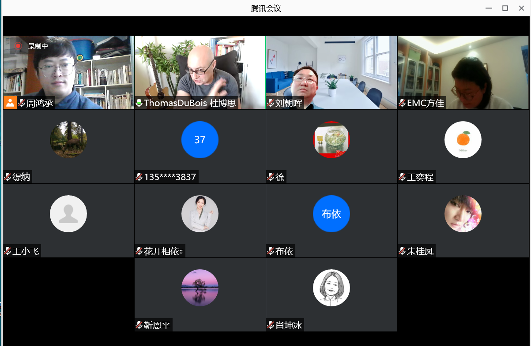Click the muted microphone icon for 靳恩平
This screenshot has width=531, height=346.
coord(139,325)
